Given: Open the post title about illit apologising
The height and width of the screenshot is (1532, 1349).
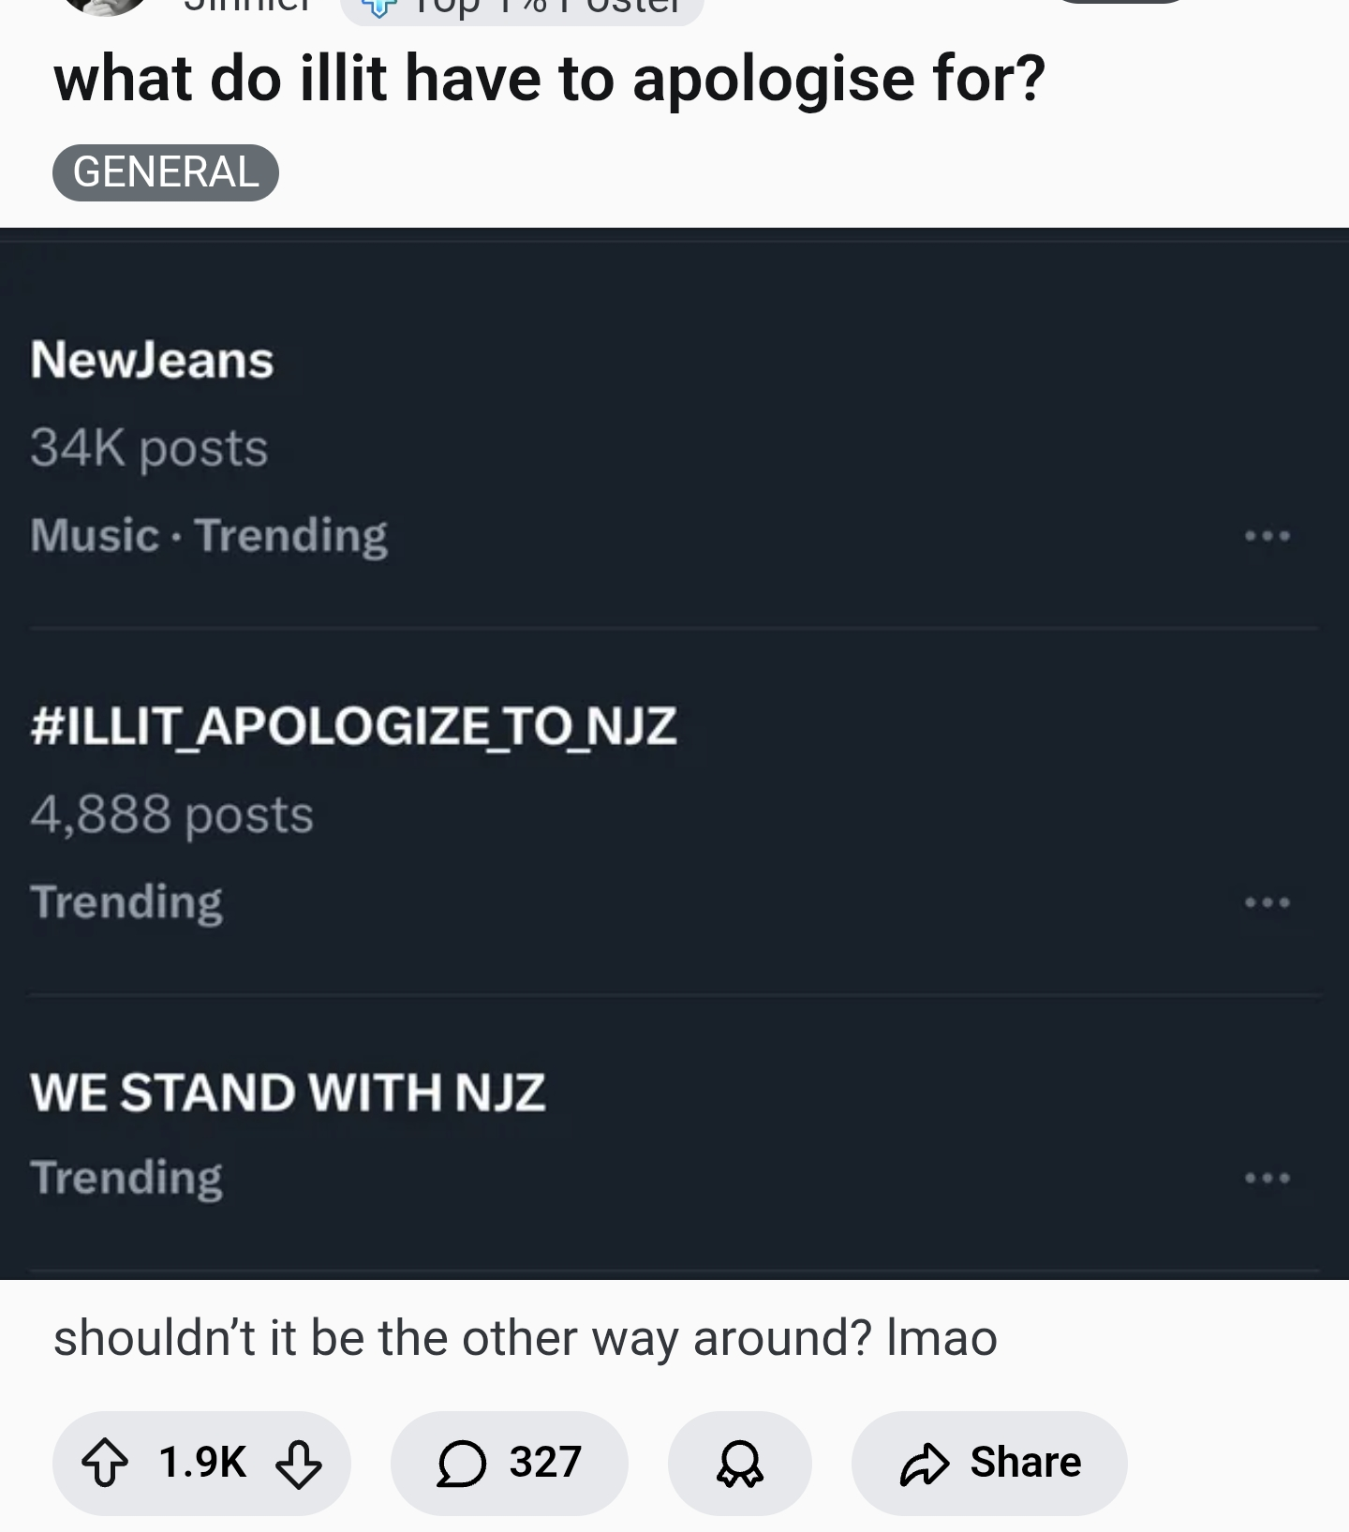Looking at the screenshot, I should [549, 79].
